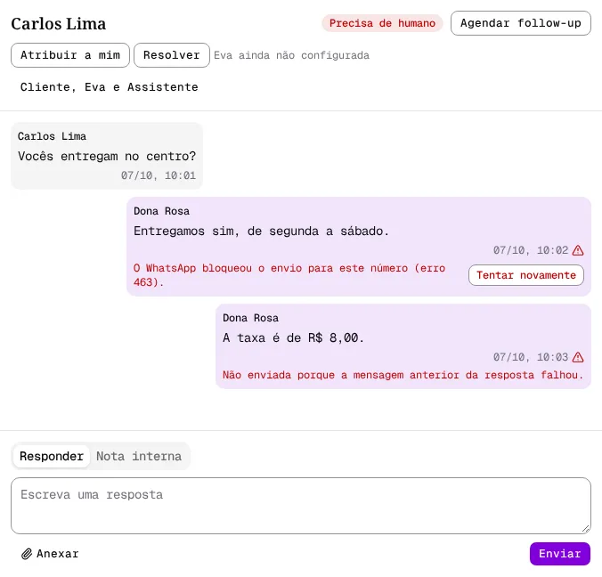Screen dimensions: 602x577
Task: Click the WhatsApp bloqueou o envio error text
Action: (x=289, y=275)
